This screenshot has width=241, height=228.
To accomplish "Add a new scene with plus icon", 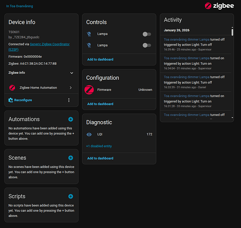I will (71, 158).
